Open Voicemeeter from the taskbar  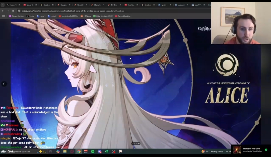(x=86, y=151)
